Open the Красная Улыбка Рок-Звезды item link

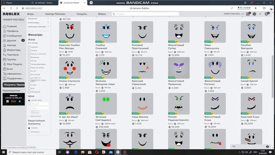(70, 47)
